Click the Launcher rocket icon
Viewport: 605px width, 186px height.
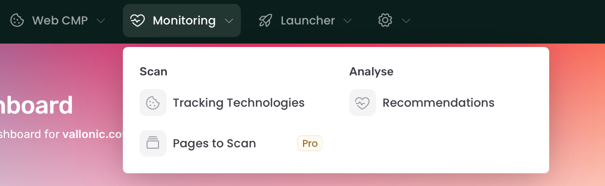click(265, 21)
